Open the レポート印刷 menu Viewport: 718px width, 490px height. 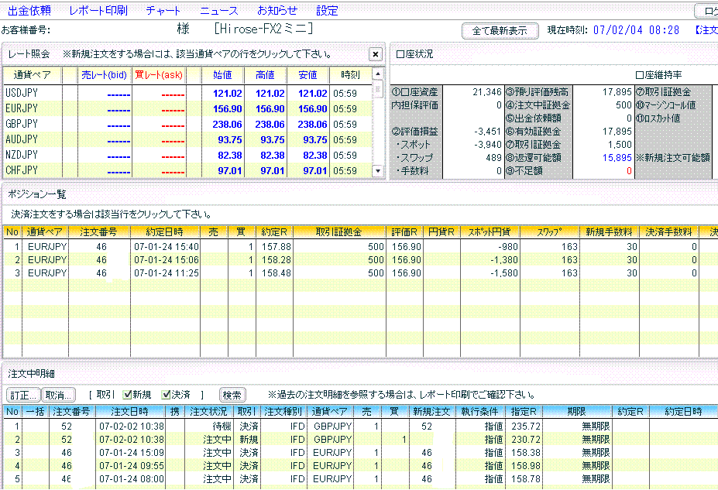(x=98, y=10)
